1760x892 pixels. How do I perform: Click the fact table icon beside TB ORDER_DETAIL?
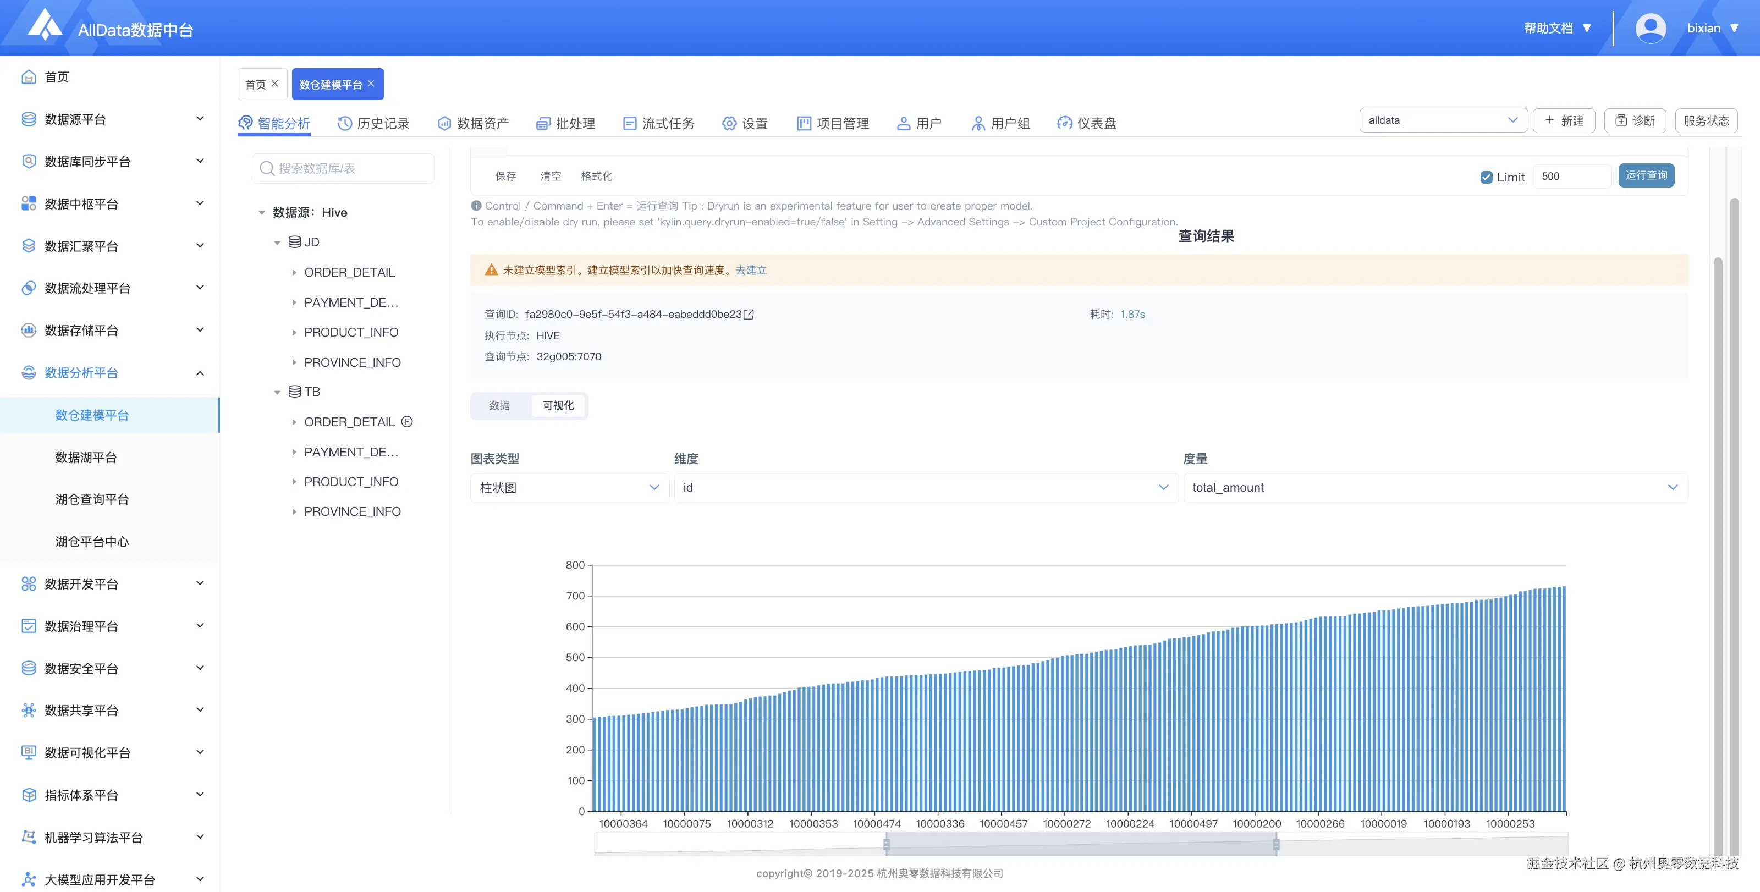point(407,421)
